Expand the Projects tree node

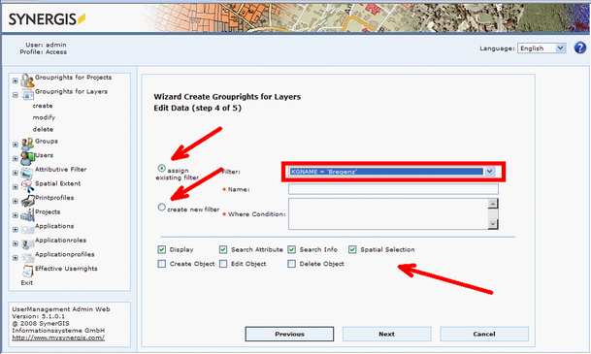16,215
